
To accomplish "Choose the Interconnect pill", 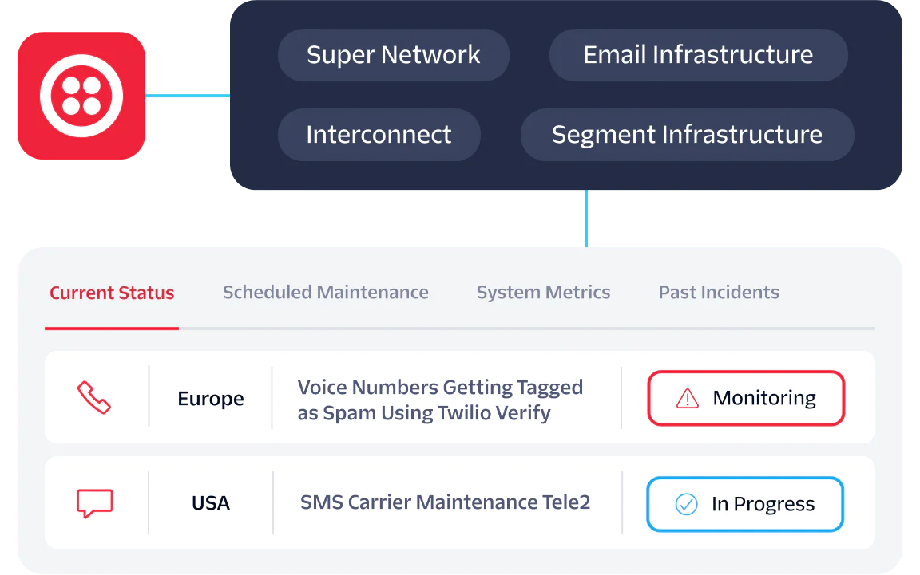I will (x=379, y=134).
